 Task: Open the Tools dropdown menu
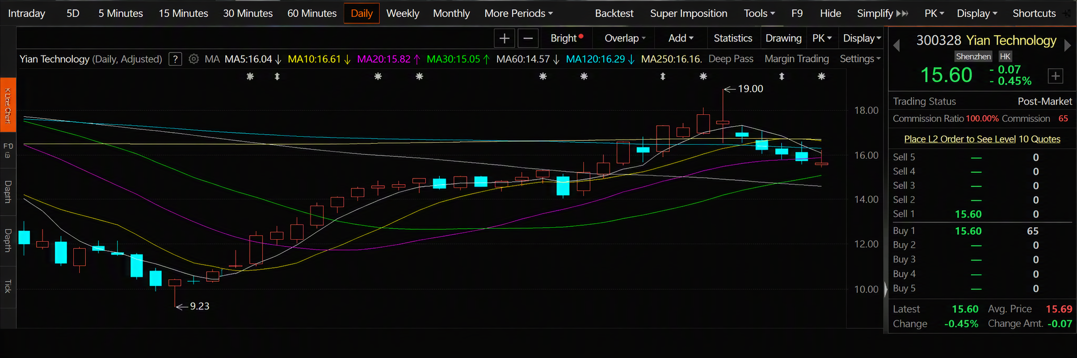tap(759, 13)
